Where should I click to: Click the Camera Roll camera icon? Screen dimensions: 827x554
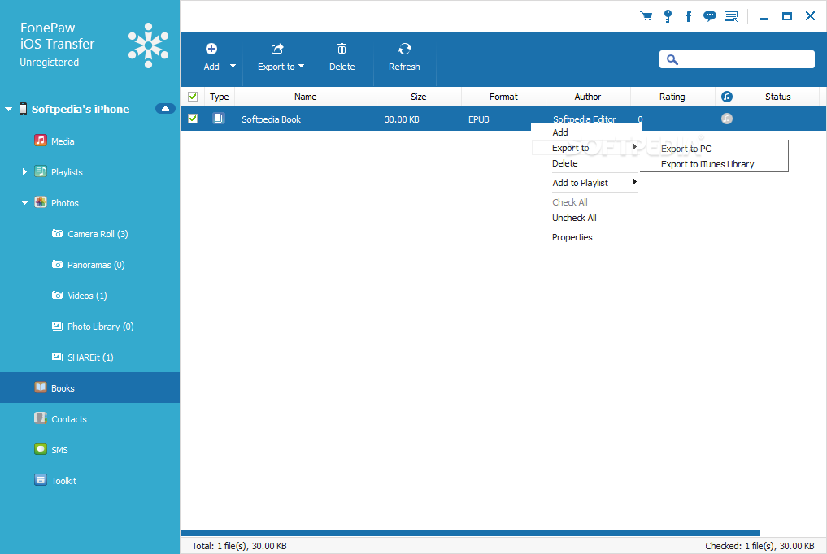click(57, 233)
